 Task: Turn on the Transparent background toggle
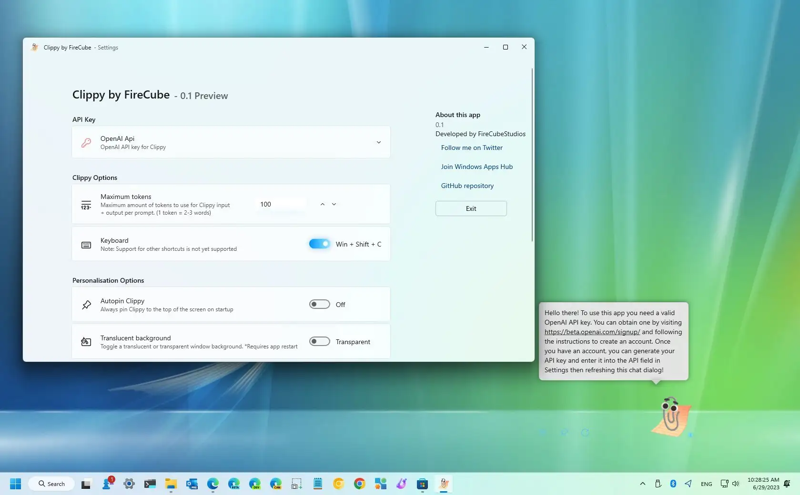[x=319, y=341]
